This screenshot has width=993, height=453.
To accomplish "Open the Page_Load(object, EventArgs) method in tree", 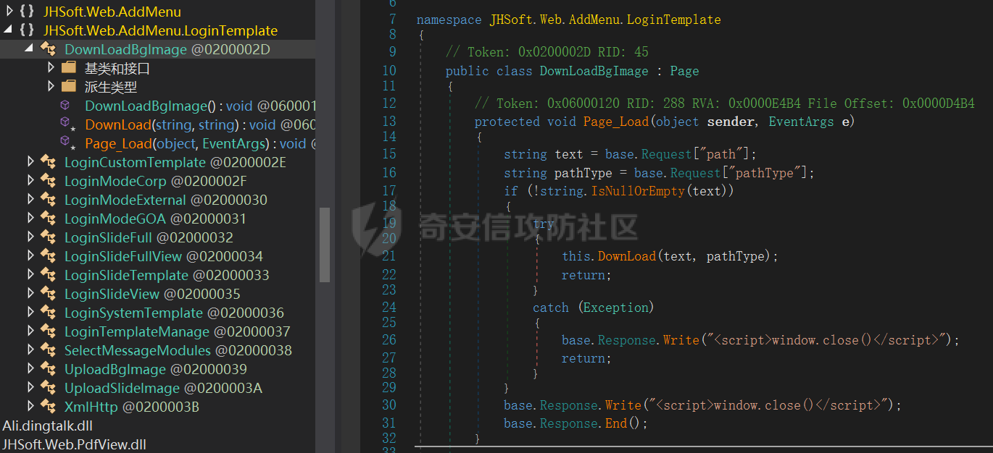I will pos(200,143).
